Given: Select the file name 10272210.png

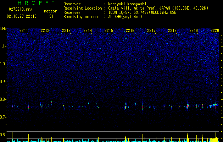Looking at the screenshot, I should point(20,10).
